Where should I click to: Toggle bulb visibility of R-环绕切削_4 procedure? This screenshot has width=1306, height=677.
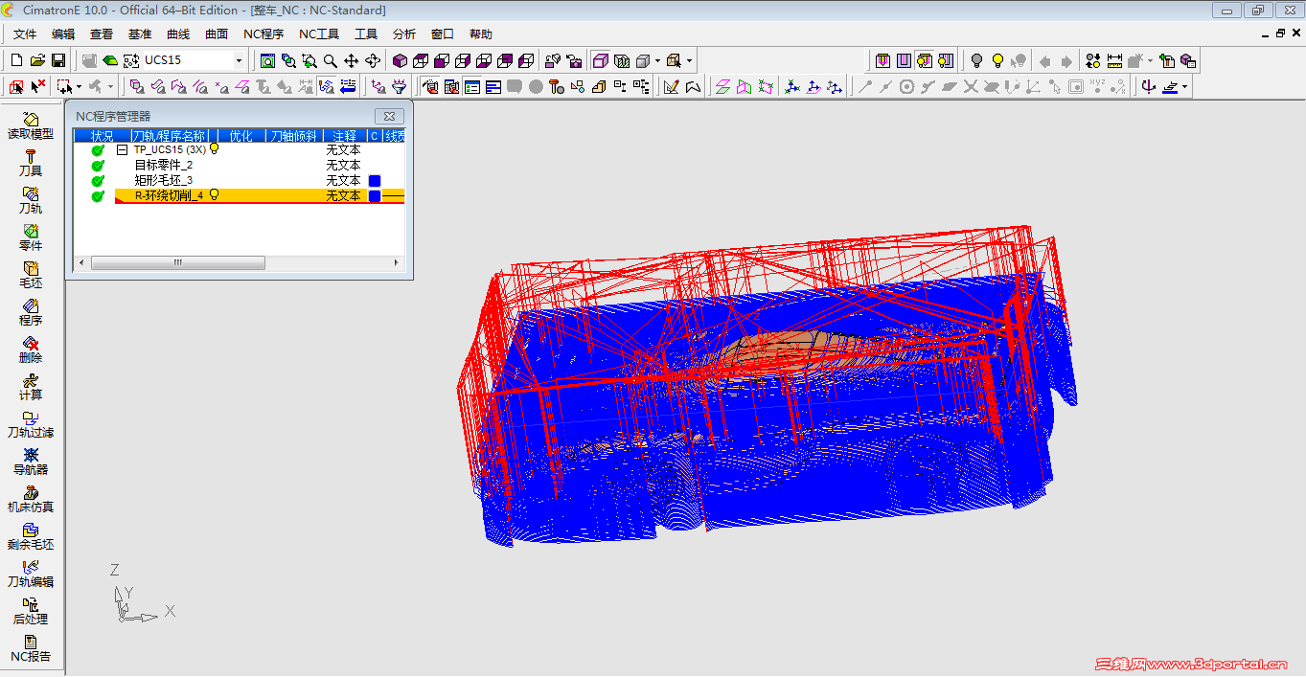(x=215, y=194)
